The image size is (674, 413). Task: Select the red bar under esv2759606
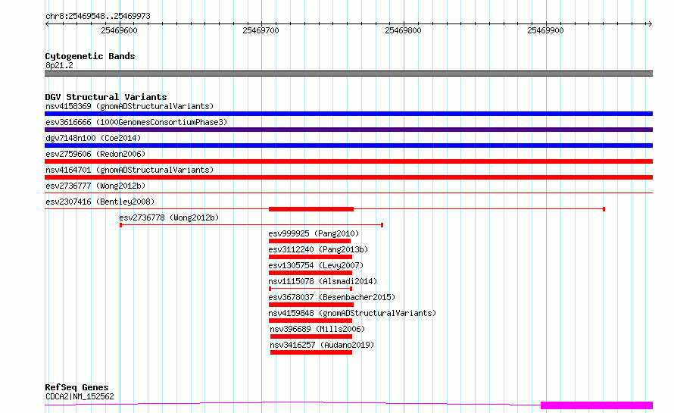348,161
